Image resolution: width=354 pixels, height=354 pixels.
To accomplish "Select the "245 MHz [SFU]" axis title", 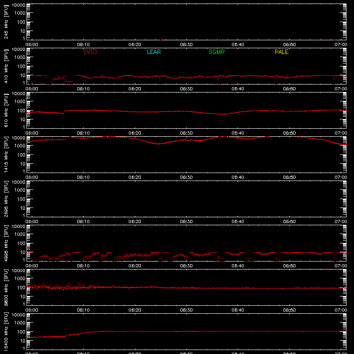I will click(6, 22).
